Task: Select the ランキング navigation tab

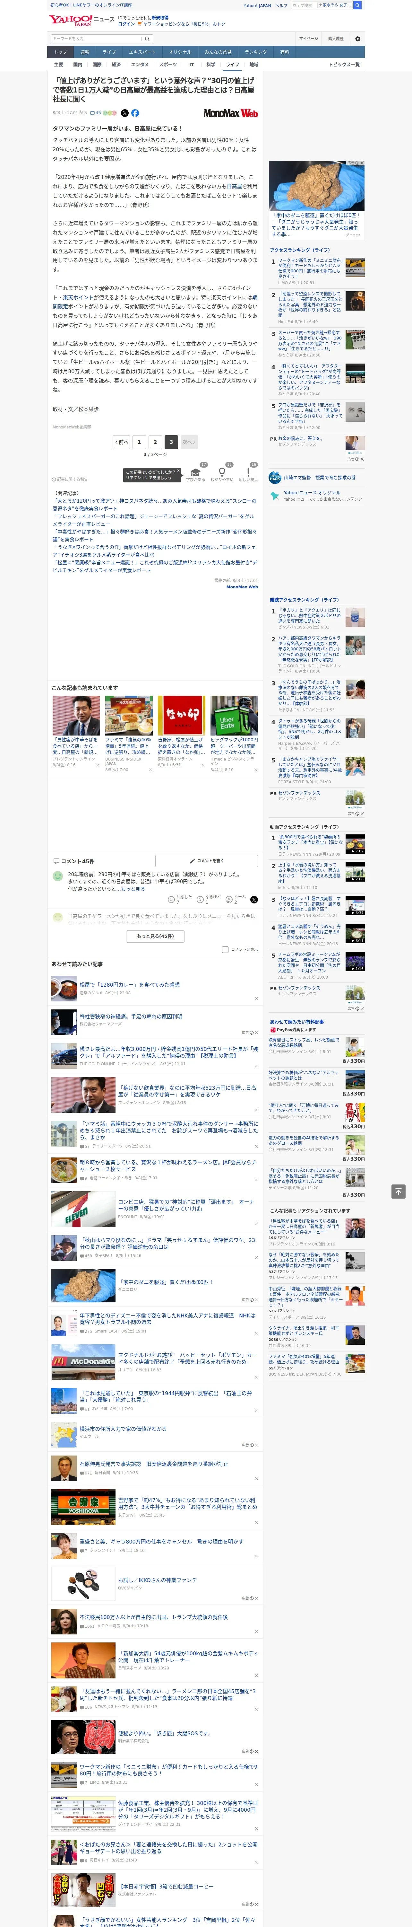Action: coord(256,52)
